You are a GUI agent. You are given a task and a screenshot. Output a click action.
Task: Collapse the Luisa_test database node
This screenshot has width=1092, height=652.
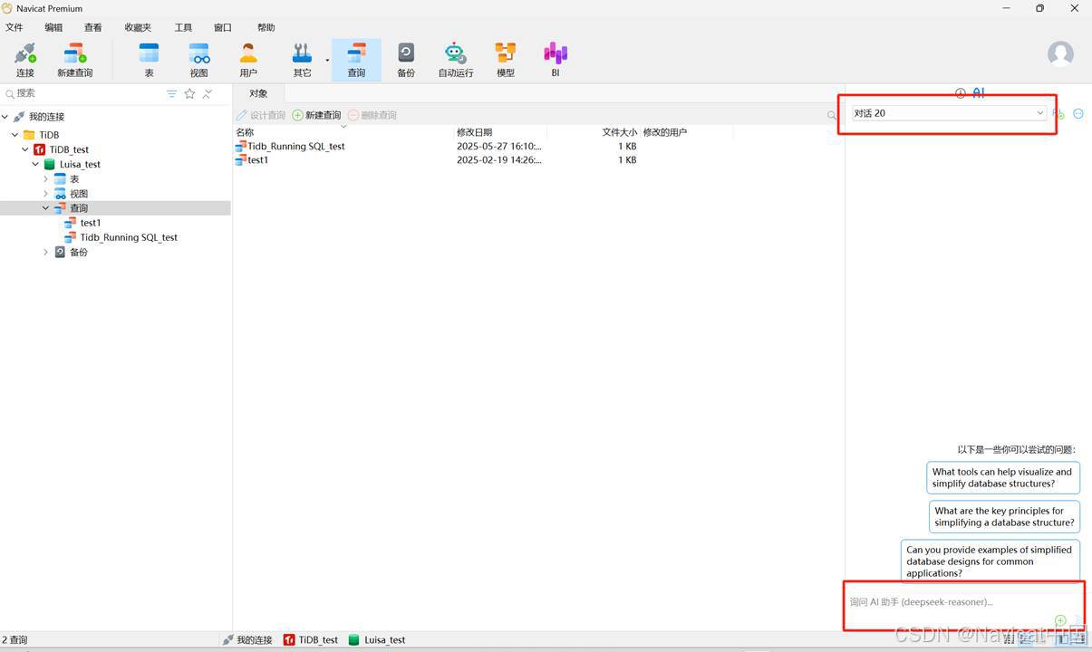(x=36, y=164)
